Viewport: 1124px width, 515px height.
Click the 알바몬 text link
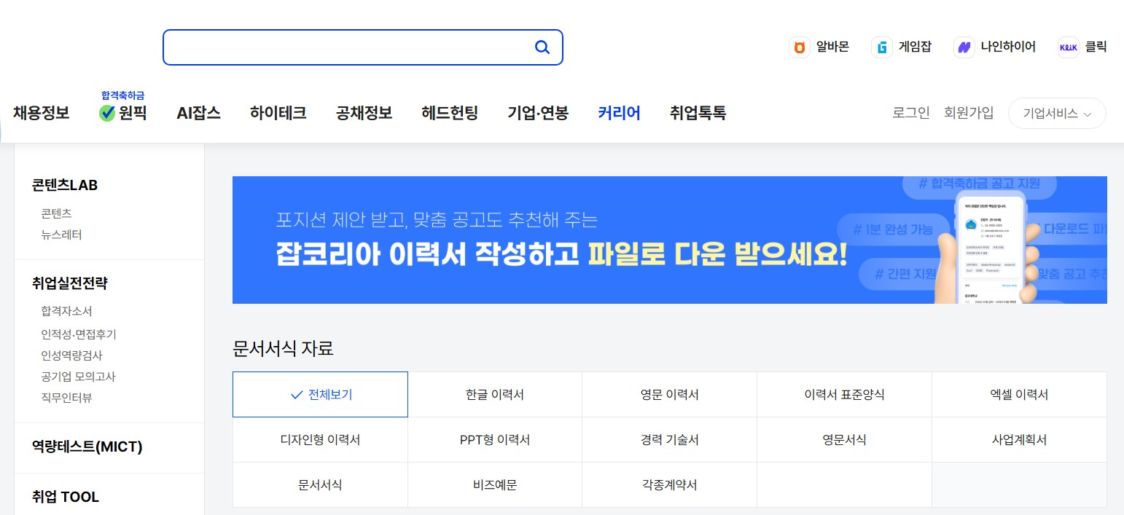pyautogui.click(x=832, y=47)
